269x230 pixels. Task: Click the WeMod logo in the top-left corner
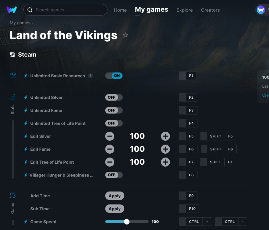[x=12, y=10]
